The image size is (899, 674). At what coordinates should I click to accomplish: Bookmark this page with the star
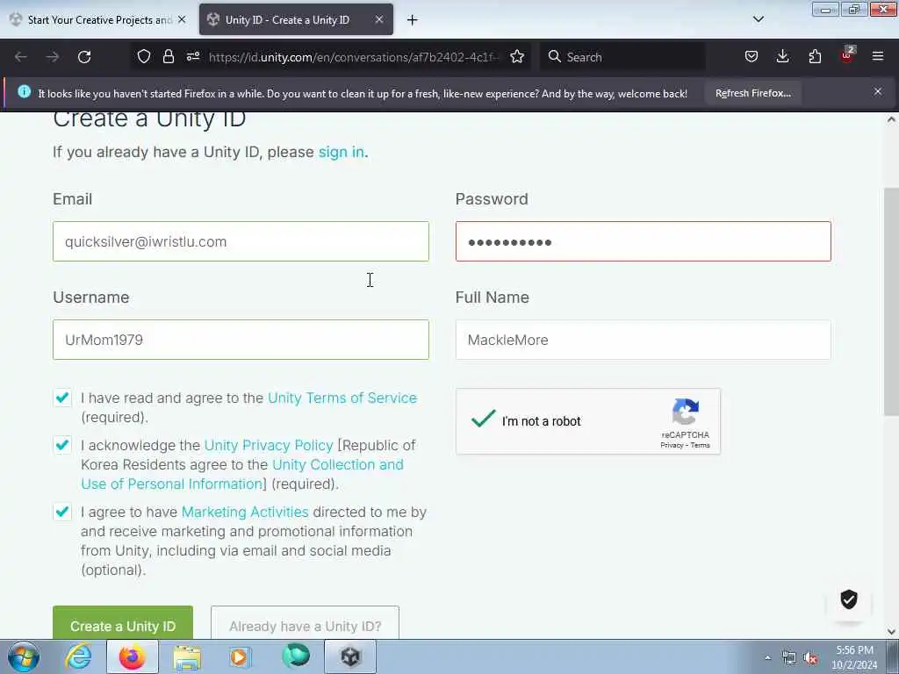pos(517,57)
